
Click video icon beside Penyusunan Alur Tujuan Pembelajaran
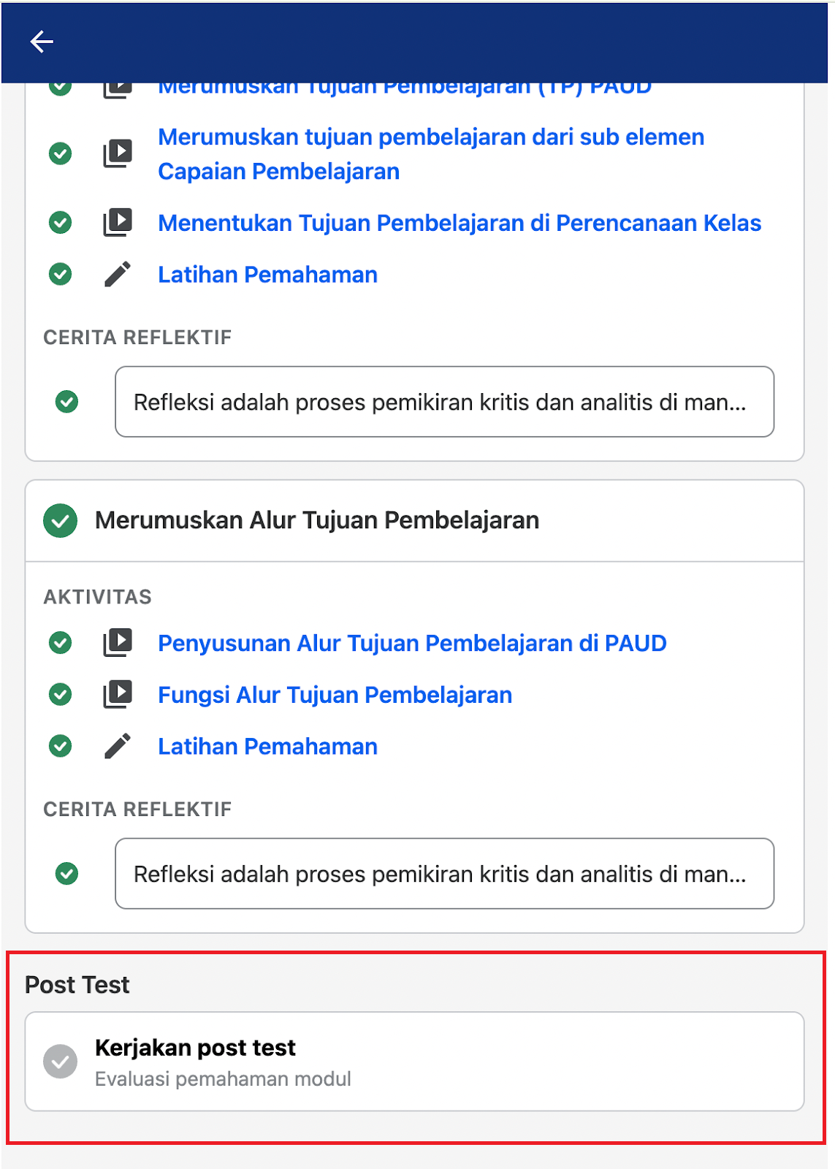point(118,642)
